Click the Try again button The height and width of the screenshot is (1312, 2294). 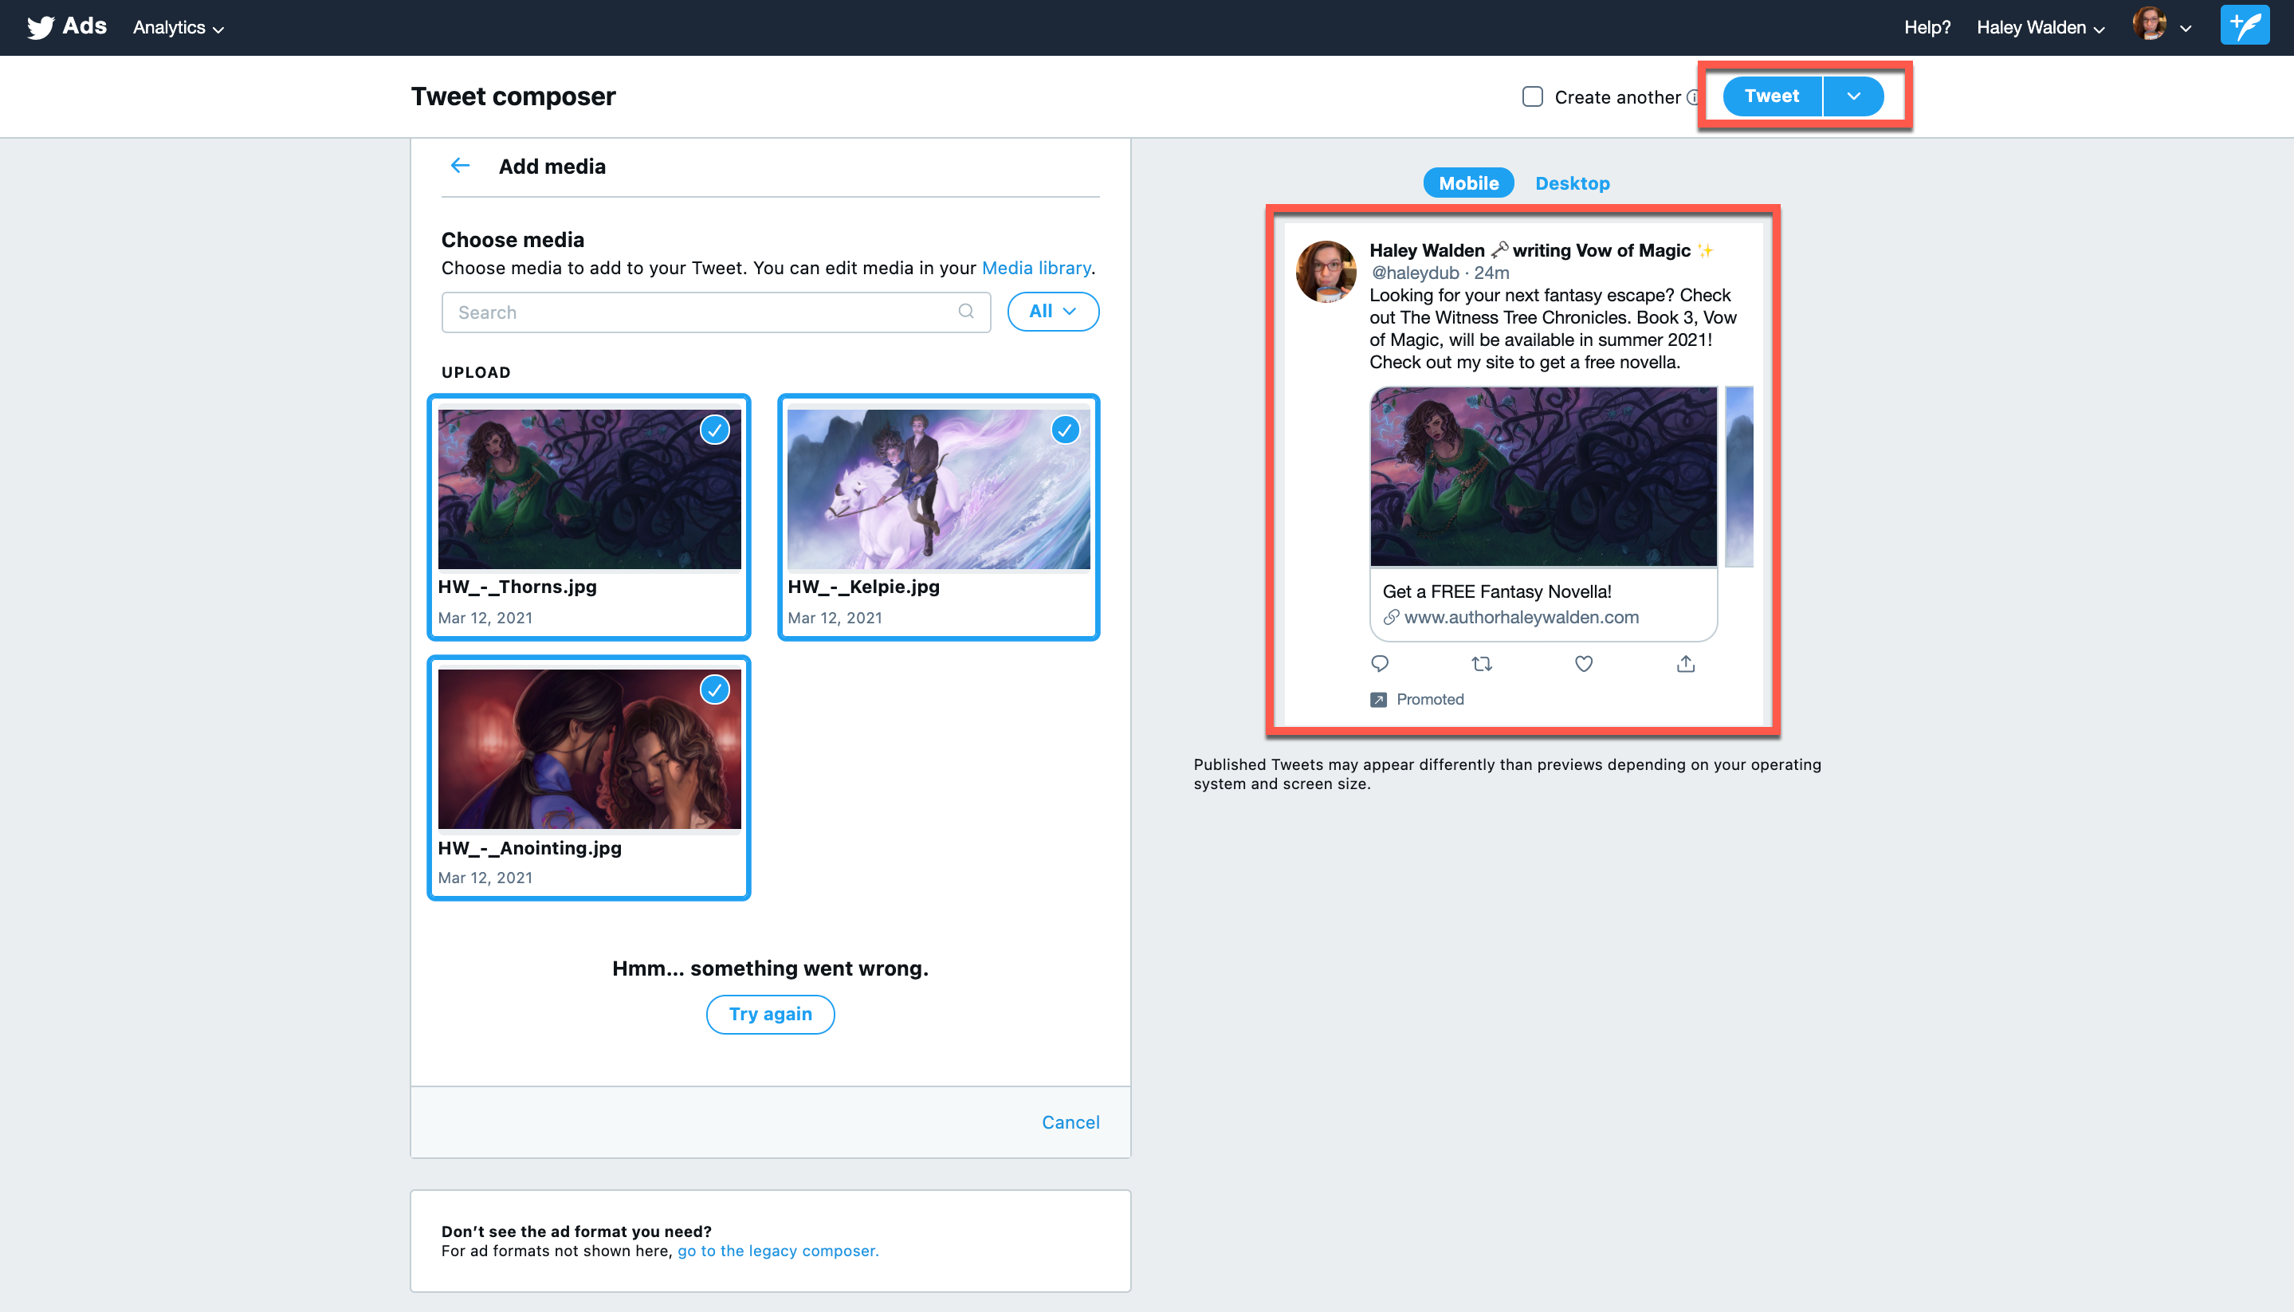[769, 1014]
